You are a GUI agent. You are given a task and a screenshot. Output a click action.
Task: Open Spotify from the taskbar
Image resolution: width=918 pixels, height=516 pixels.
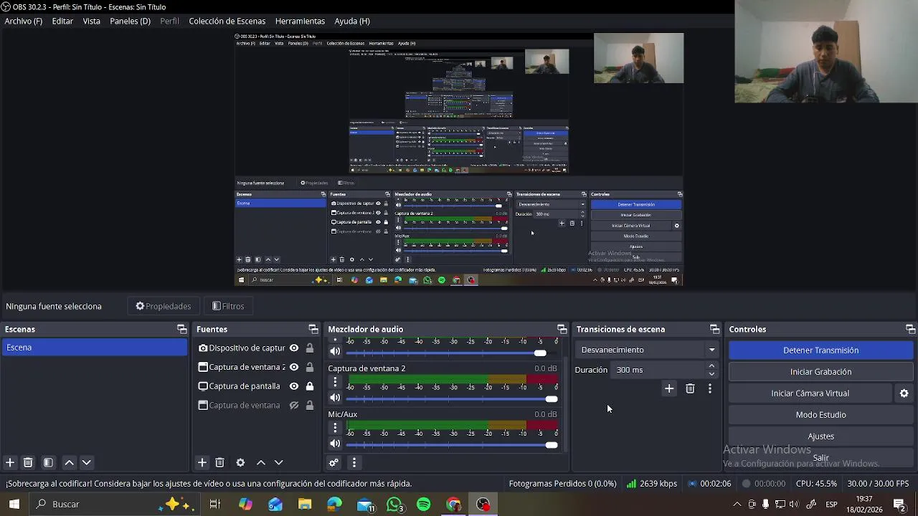(424, 505)
